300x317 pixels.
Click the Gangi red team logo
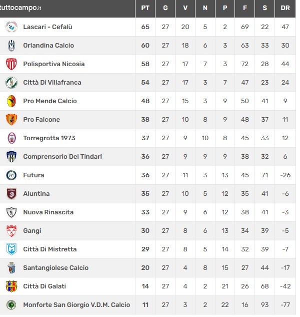click(x=11, y=231)
